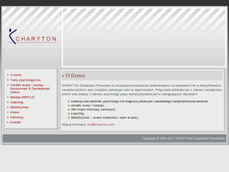Click the CHARYTON logo

(x=32, y=36)
